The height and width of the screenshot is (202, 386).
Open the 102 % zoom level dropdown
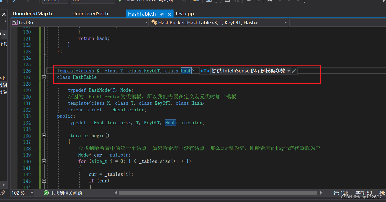pyautogui.click(x=32, y=193)
